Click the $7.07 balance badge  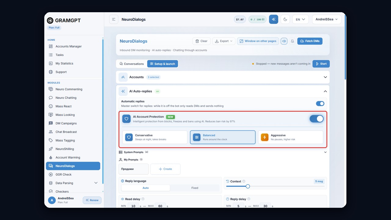click(240, 19)
